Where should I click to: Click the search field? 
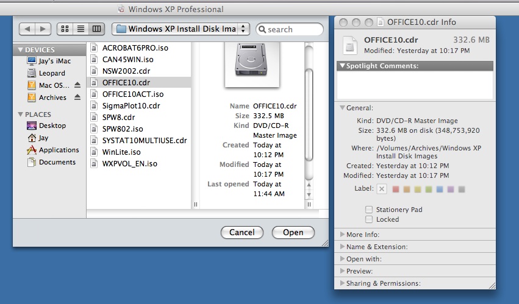(290, 29)
